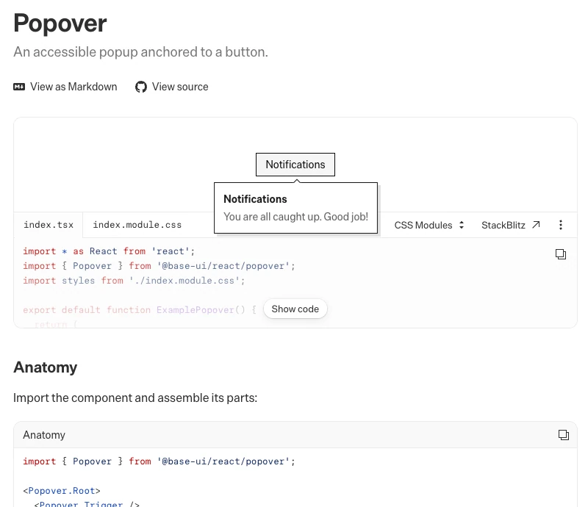
Task: Open the View as Markdown link
Action: pos(65,87)
